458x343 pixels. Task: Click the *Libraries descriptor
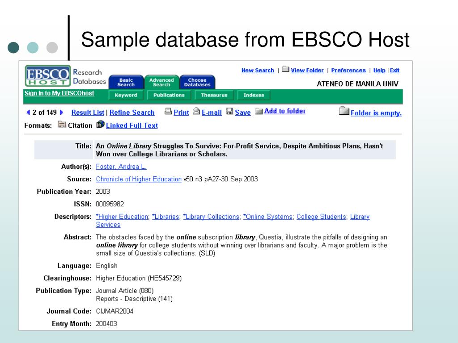pyautogui.click(x=165, y=217)
